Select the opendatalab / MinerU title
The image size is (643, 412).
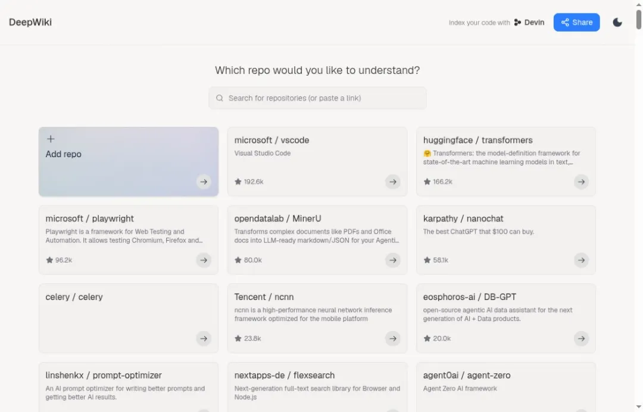click(x=277, y=219)
